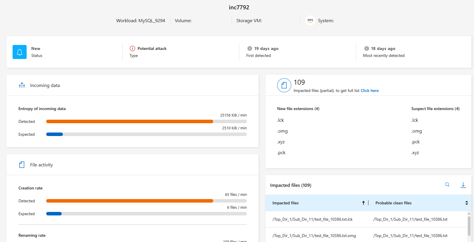Click the impacted files table scrollbar
The image size is (474, 242).
tap(469, 225)
